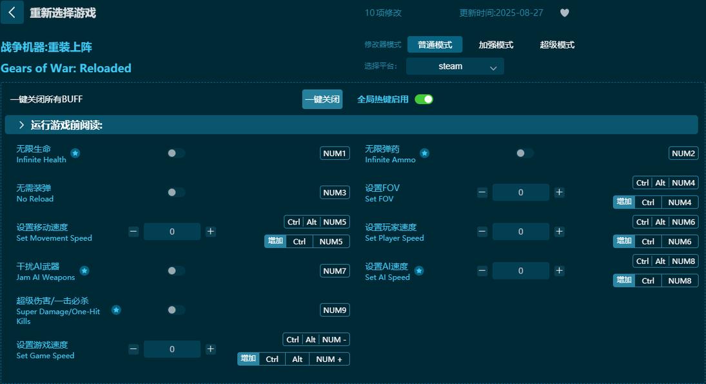Click NUM2 hotkey for Infinite Ammo
Image resolution: width=706 pixels, height=384 pixels.
point(683,153)
